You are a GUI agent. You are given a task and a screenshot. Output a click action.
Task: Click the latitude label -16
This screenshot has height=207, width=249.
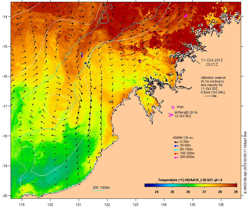(4, 76)
